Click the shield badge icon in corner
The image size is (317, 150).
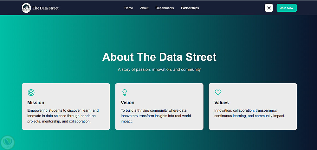coord(7,142)
